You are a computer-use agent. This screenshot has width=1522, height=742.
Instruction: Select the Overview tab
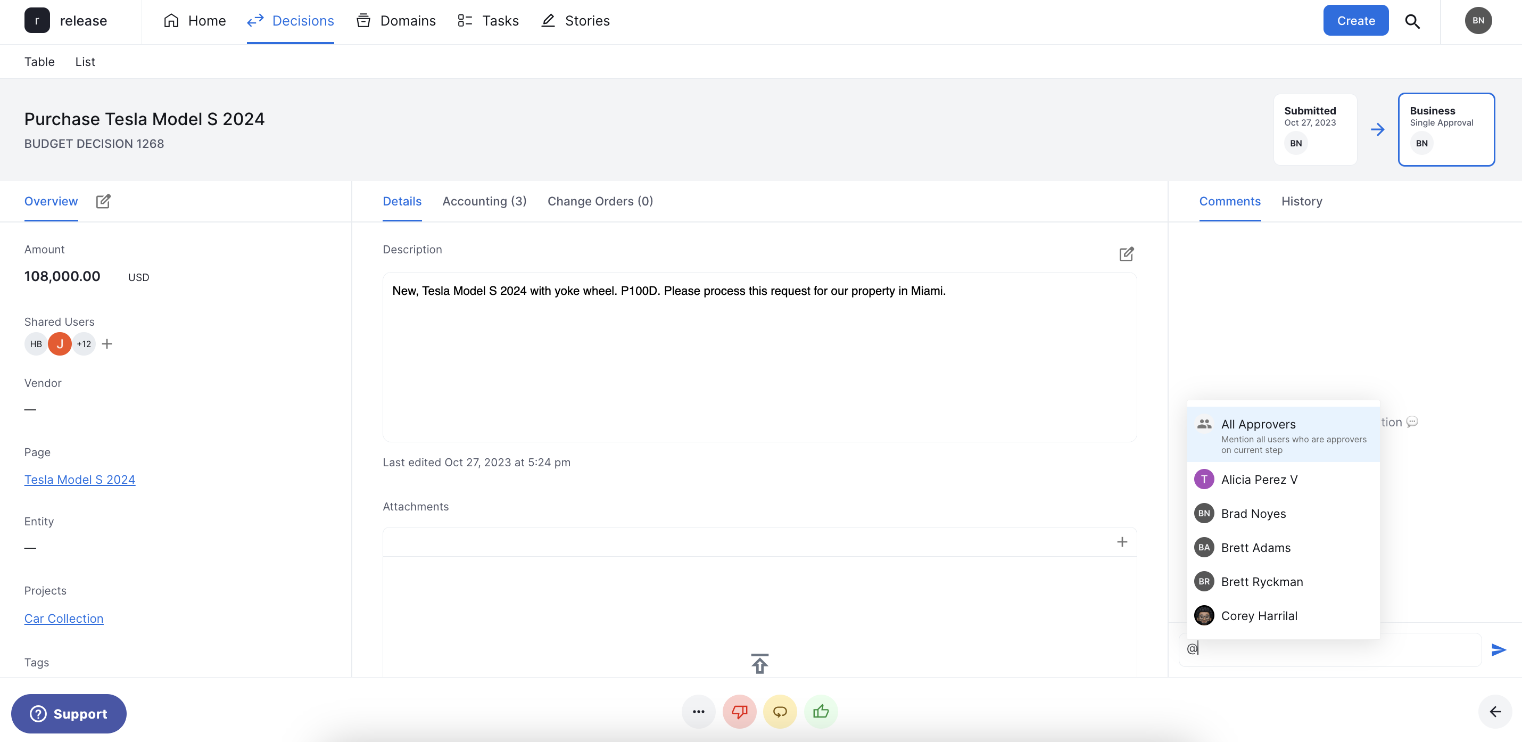tap(51, 201)
